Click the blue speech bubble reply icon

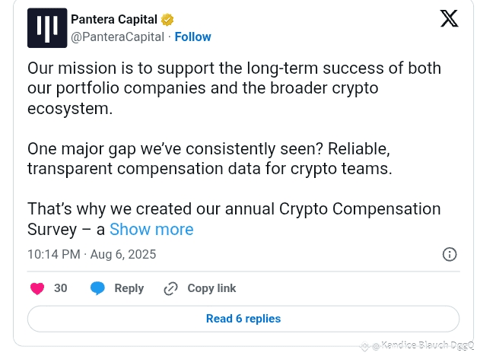[97, 288]
